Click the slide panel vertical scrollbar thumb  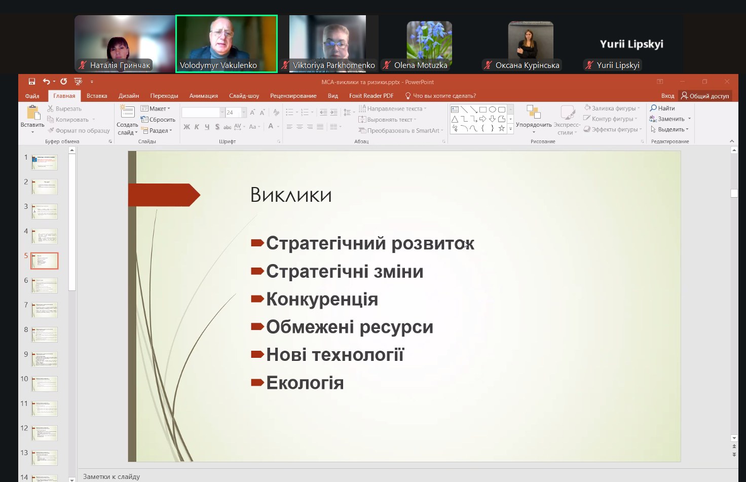(x=72, y=222)
